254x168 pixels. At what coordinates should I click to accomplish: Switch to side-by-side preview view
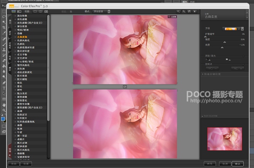tap(46, 11)
